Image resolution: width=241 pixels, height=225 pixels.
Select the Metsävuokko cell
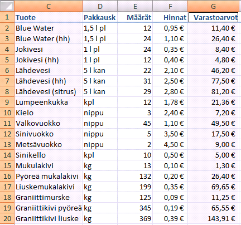pyautogui.click(x=49, y=144)
